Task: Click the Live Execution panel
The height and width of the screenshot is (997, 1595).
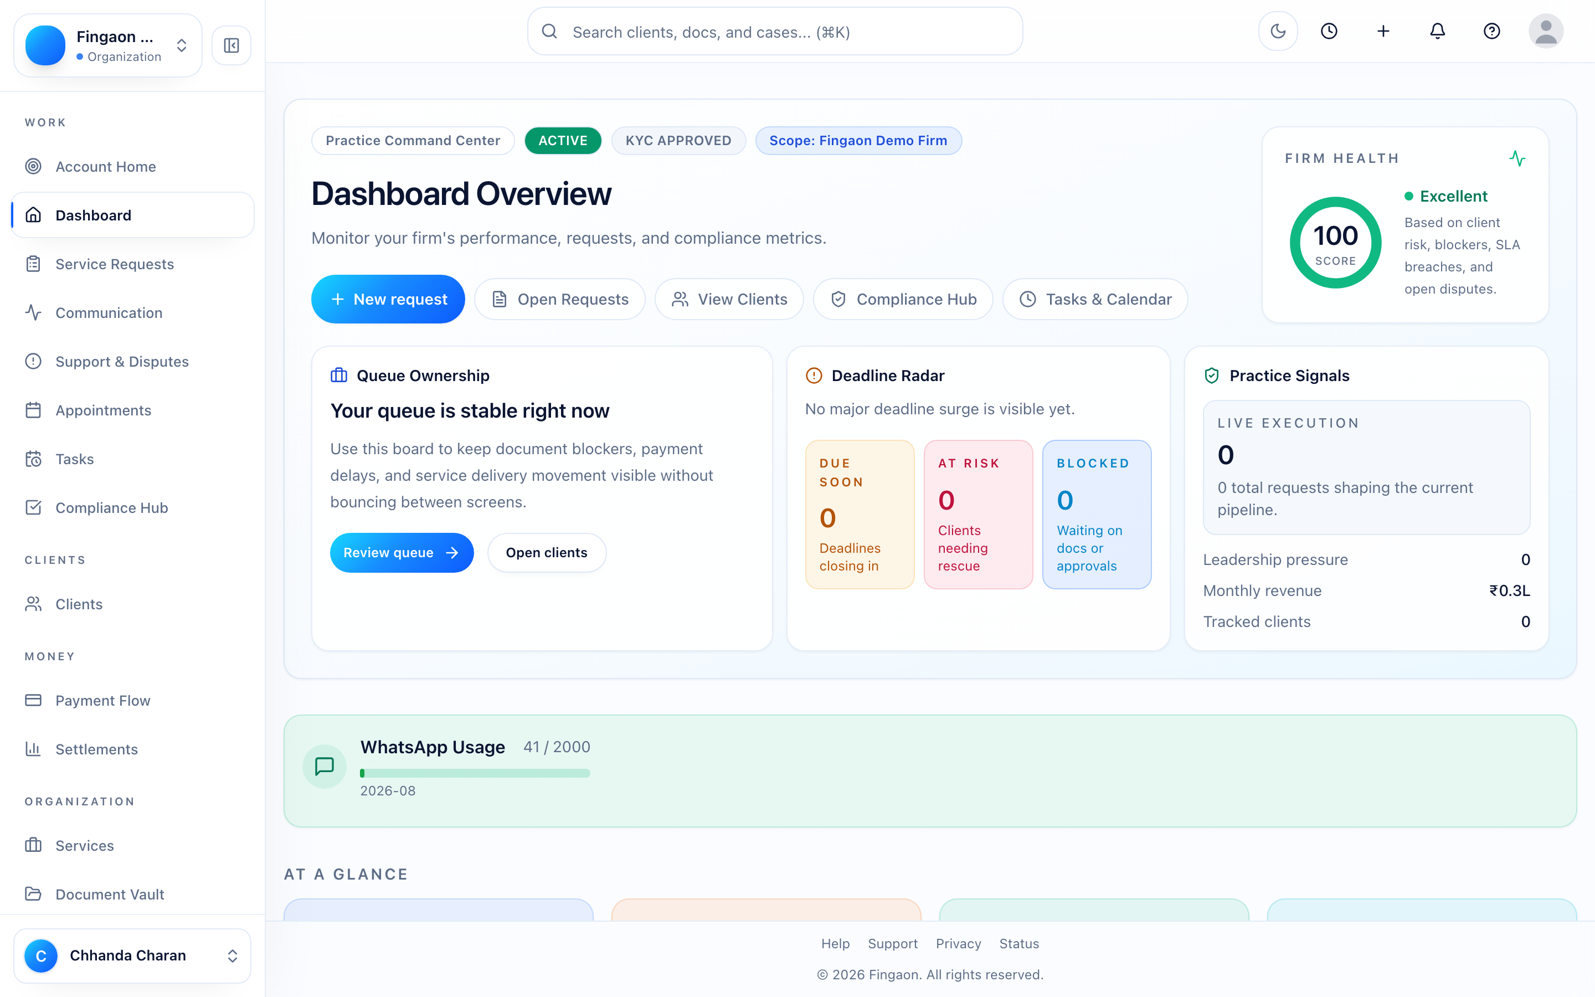Action: pos(1366,467)
